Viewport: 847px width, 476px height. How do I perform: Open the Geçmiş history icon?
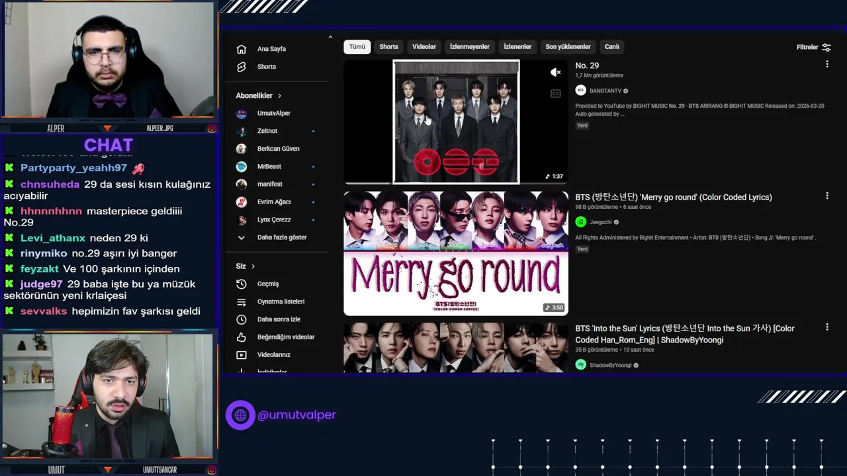[x=242, y=284]
